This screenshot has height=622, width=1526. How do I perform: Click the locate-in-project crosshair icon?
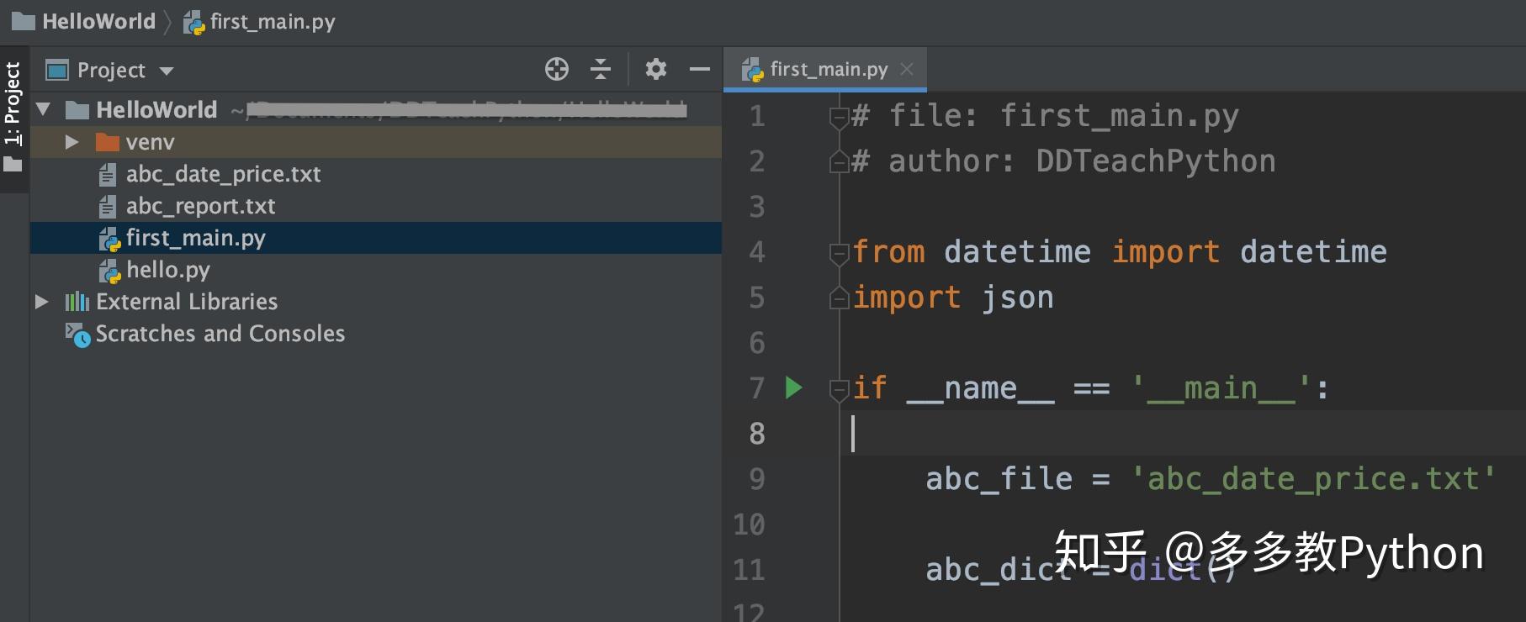(x=557, y=69)
